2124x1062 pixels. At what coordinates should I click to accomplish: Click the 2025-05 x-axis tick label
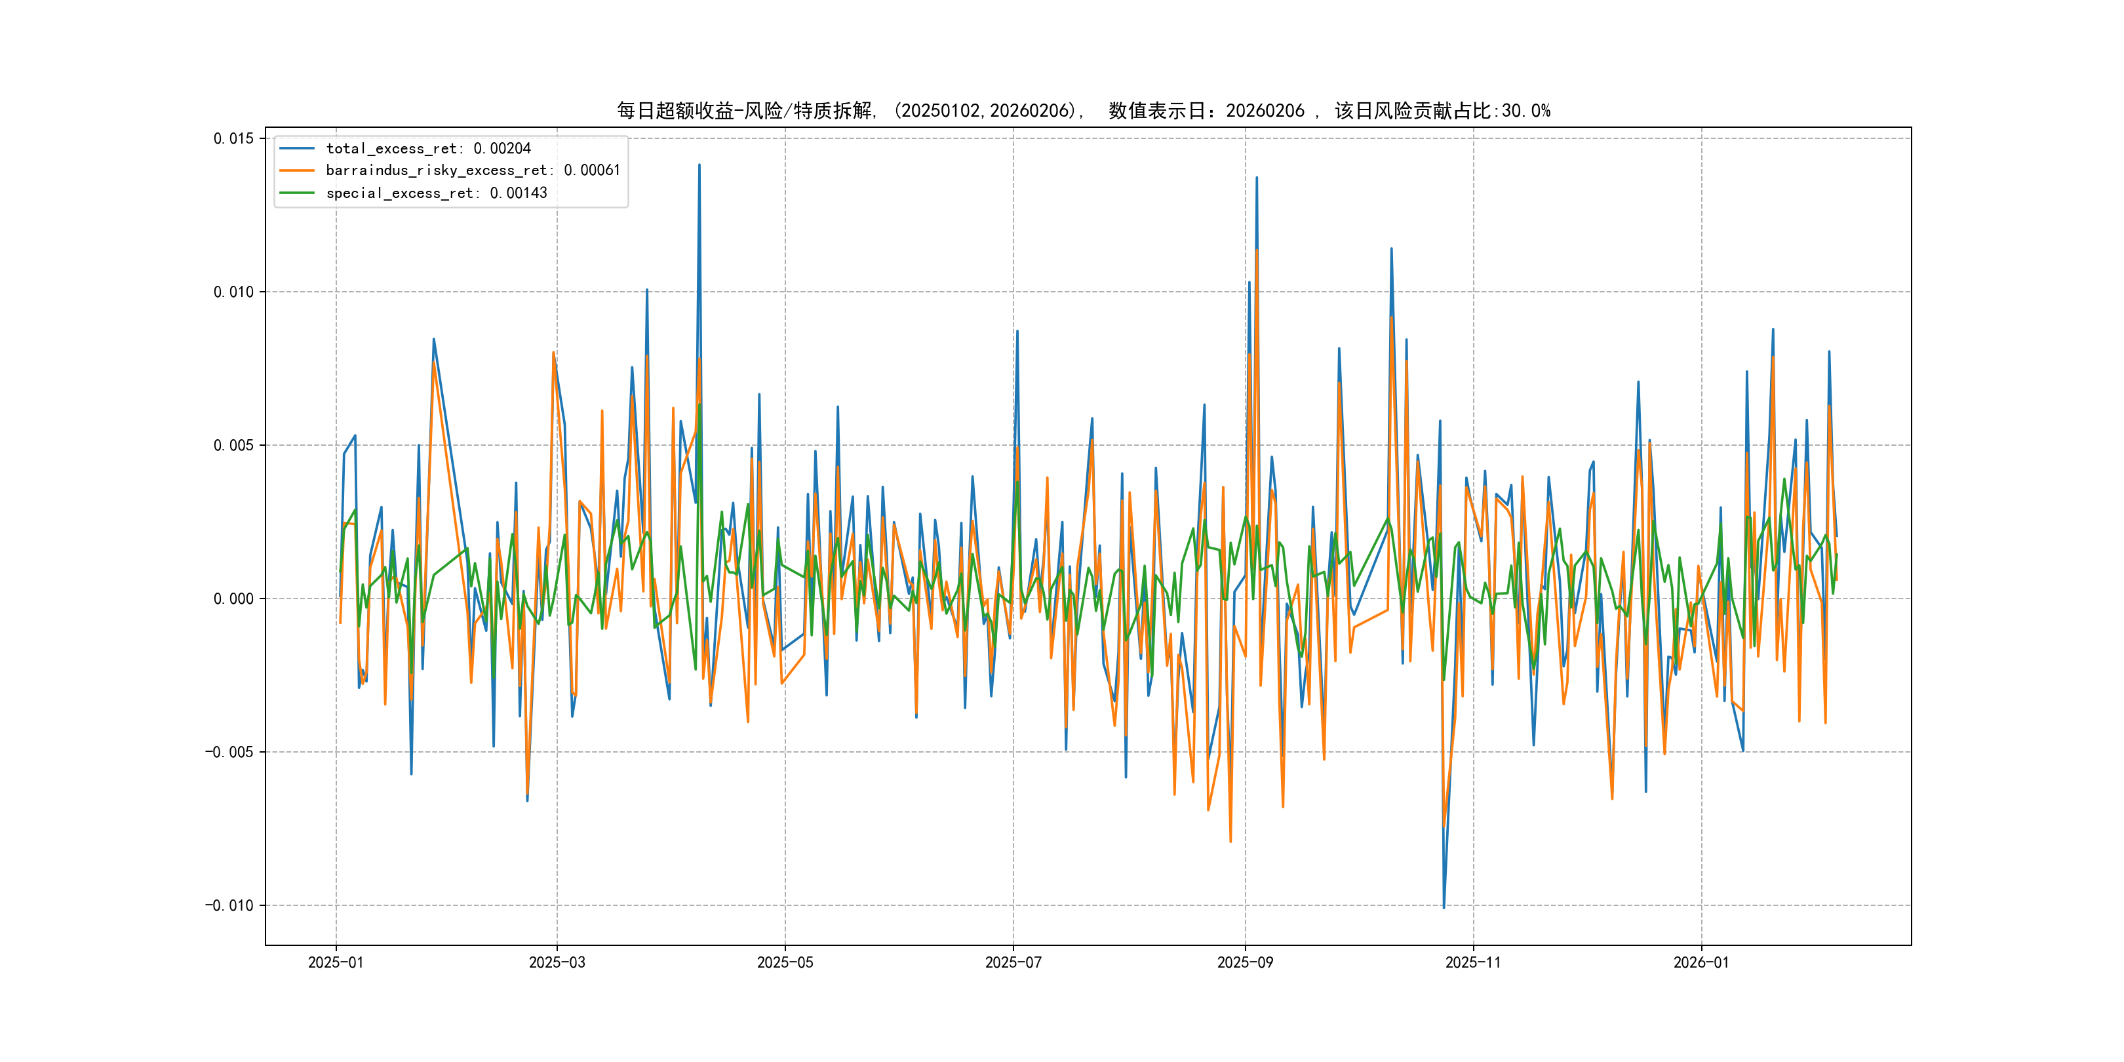point(785,962)
